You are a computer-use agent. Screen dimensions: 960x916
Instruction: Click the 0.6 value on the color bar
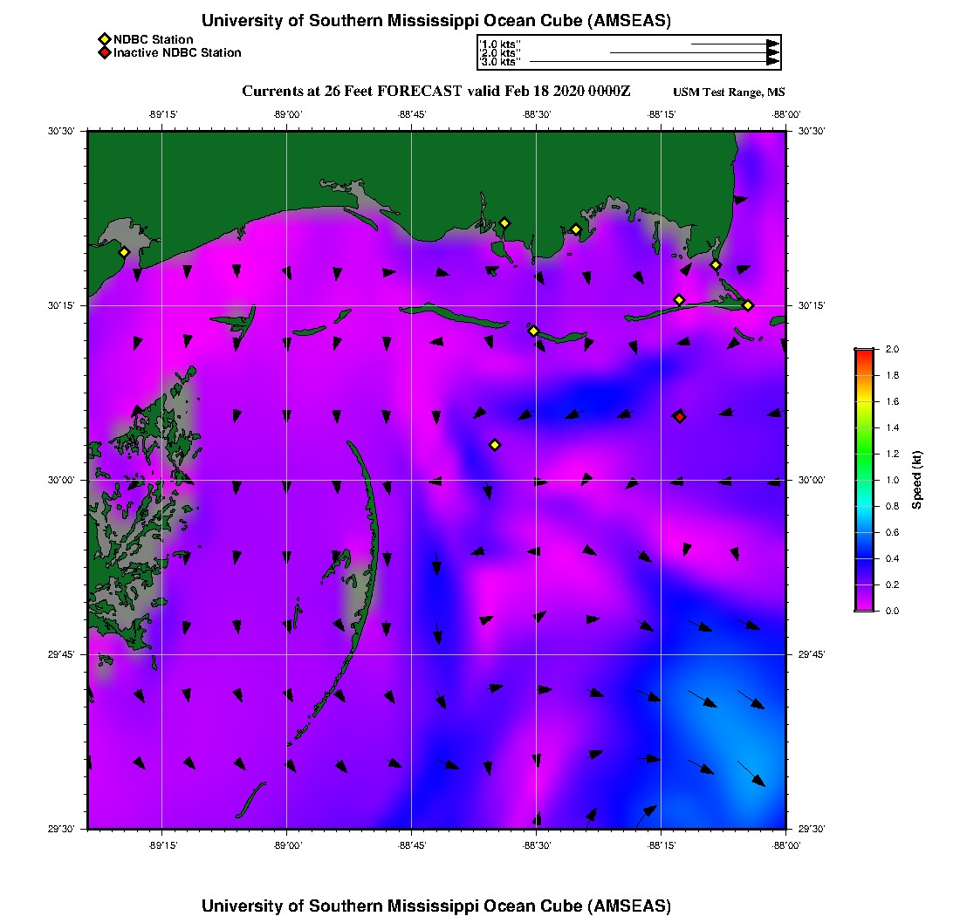tap(892, 532)
